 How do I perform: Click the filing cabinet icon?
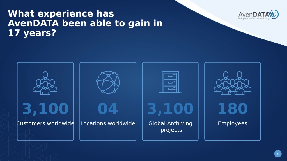[x=170, y=82]
